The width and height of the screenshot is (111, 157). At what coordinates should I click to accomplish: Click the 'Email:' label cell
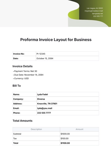[25, 108]
